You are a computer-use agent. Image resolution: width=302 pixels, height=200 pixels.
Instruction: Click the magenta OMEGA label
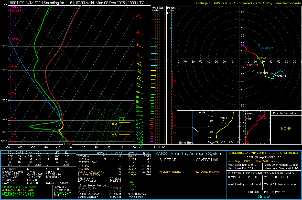tap(16, 7)
